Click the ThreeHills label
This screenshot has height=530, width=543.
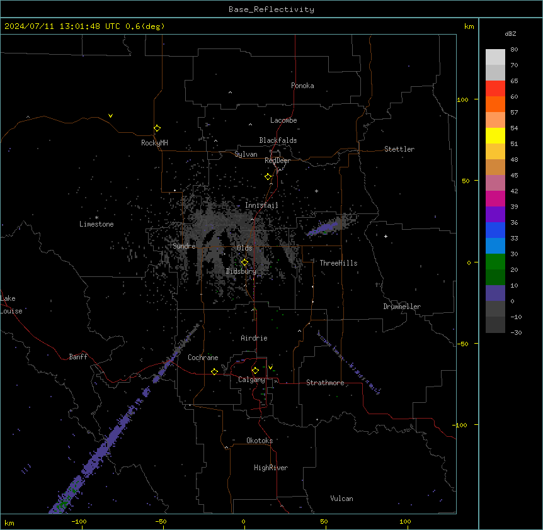338,263
